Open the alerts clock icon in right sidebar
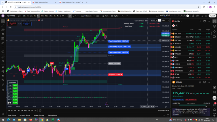The image size is (217, 122). pos(215,26)
